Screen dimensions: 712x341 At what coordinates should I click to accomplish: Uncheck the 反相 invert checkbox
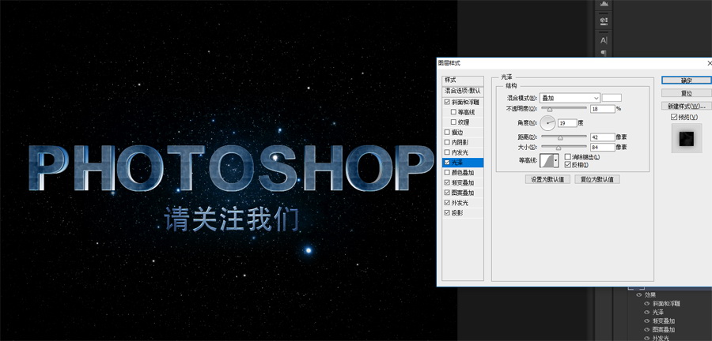(567, 164)
